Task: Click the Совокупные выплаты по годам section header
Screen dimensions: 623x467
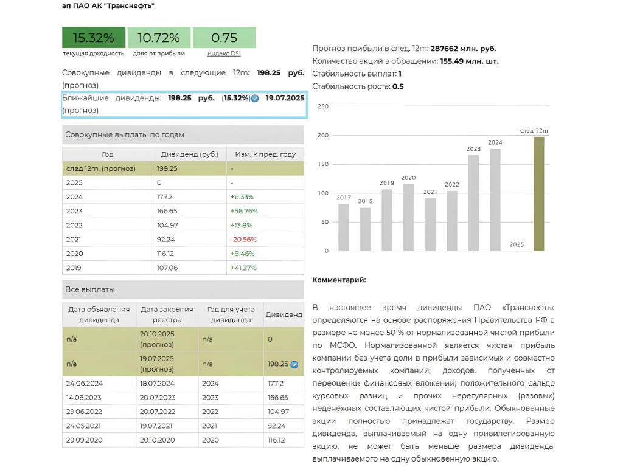Action: click(x=183, y=134)
